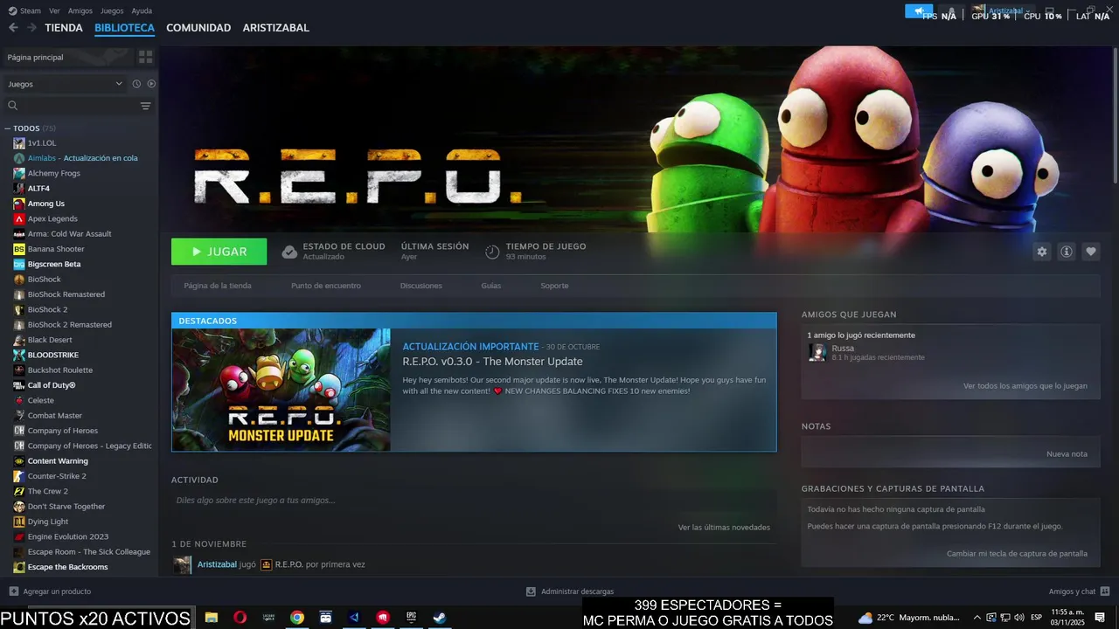
Task: Open R.E.P.O. game info icon
Action: (x=1067, y=252)
